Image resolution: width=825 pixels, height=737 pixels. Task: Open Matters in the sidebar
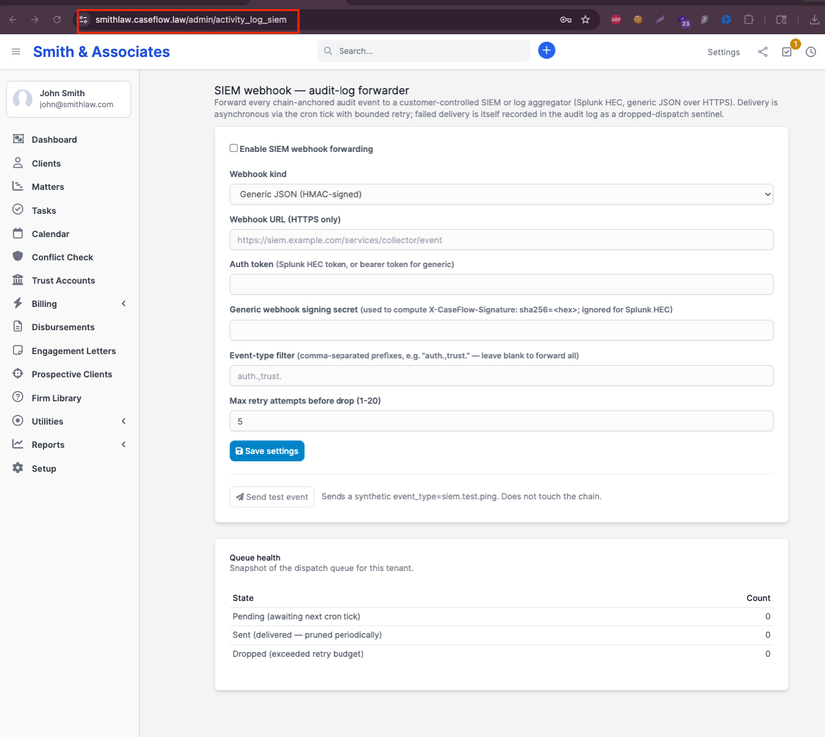[48, 187]
